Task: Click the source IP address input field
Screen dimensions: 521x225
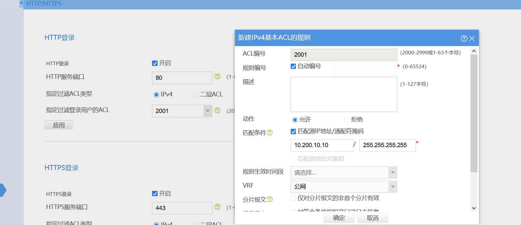Action: click(x=322, y=145)
